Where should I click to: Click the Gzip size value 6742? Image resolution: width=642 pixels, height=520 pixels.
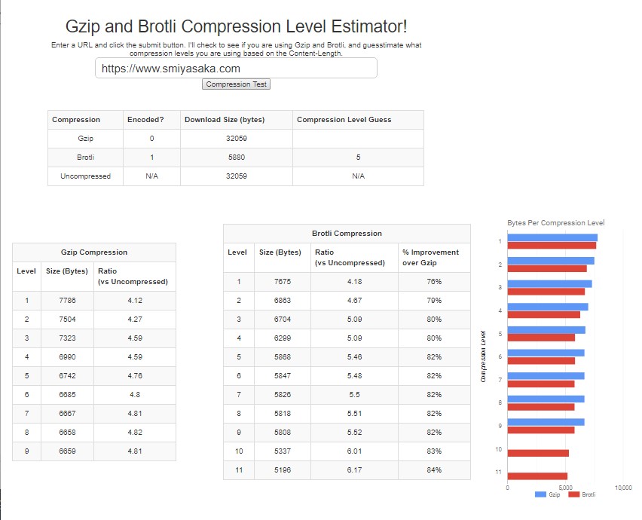pos(67,376)
